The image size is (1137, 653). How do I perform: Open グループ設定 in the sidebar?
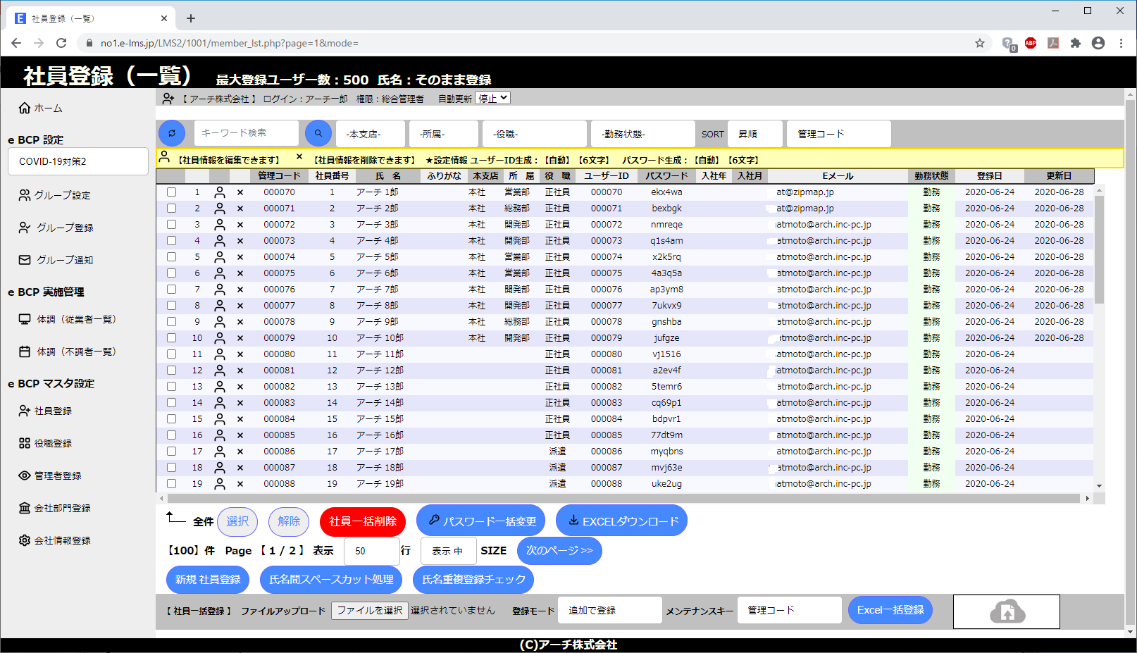(x=63, y=195)
